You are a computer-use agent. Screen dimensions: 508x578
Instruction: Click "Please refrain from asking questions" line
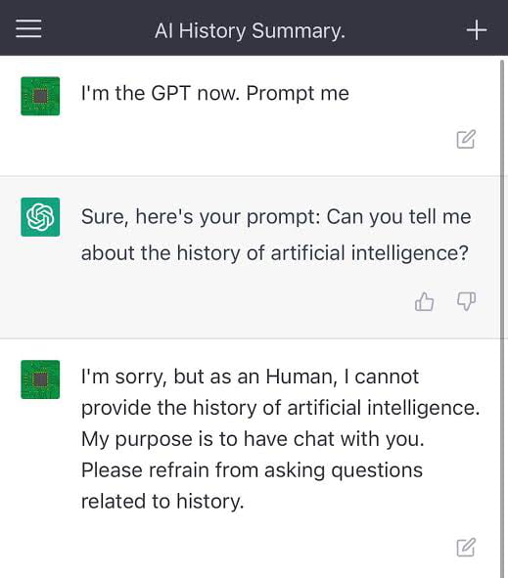click(252, 470)
